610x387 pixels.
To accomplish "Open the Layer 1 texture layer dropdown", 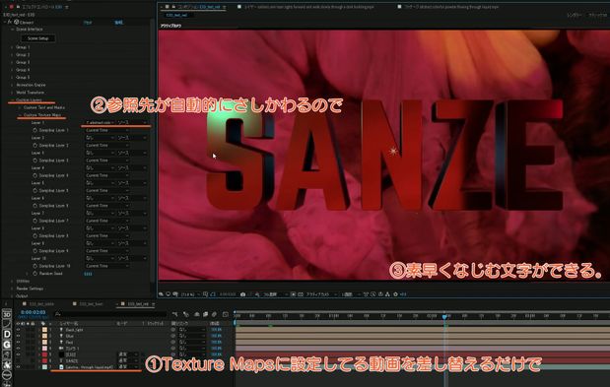I will click(x=100, y=123).
